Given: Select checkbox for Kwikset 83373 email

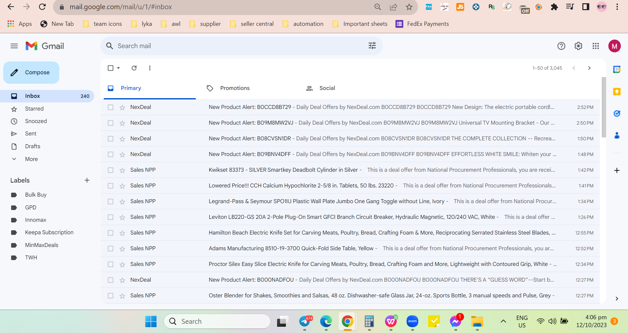Looking at the screenshot, I should pyautogui.click(x=111, y=170).
